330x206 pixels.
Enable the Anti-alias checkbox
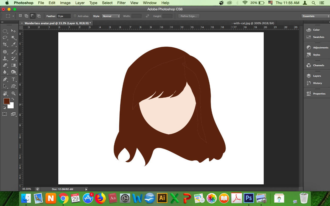point(75,16)
